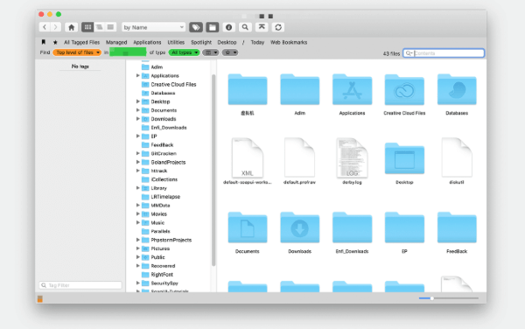Expand the Downloads folder in tree

pos(137,119)
